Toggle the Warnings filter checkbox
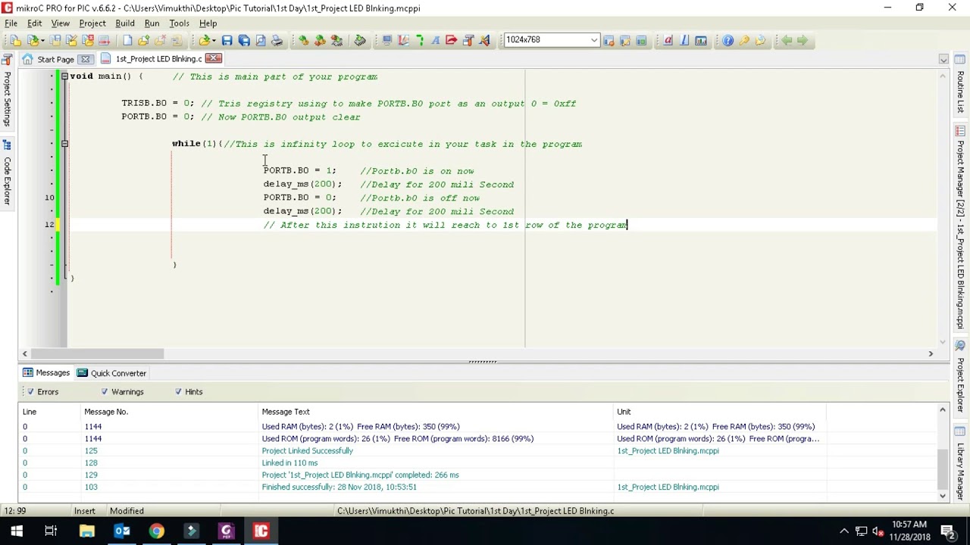This screenshot has height=545, width=970. click(x=105, y=391)
